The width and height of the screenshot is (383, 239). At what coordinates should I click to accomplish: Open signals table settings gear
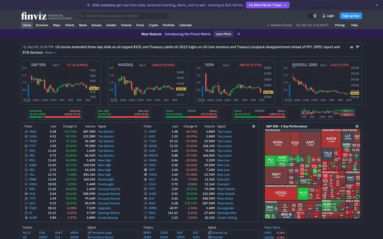(x=254, y=126)
